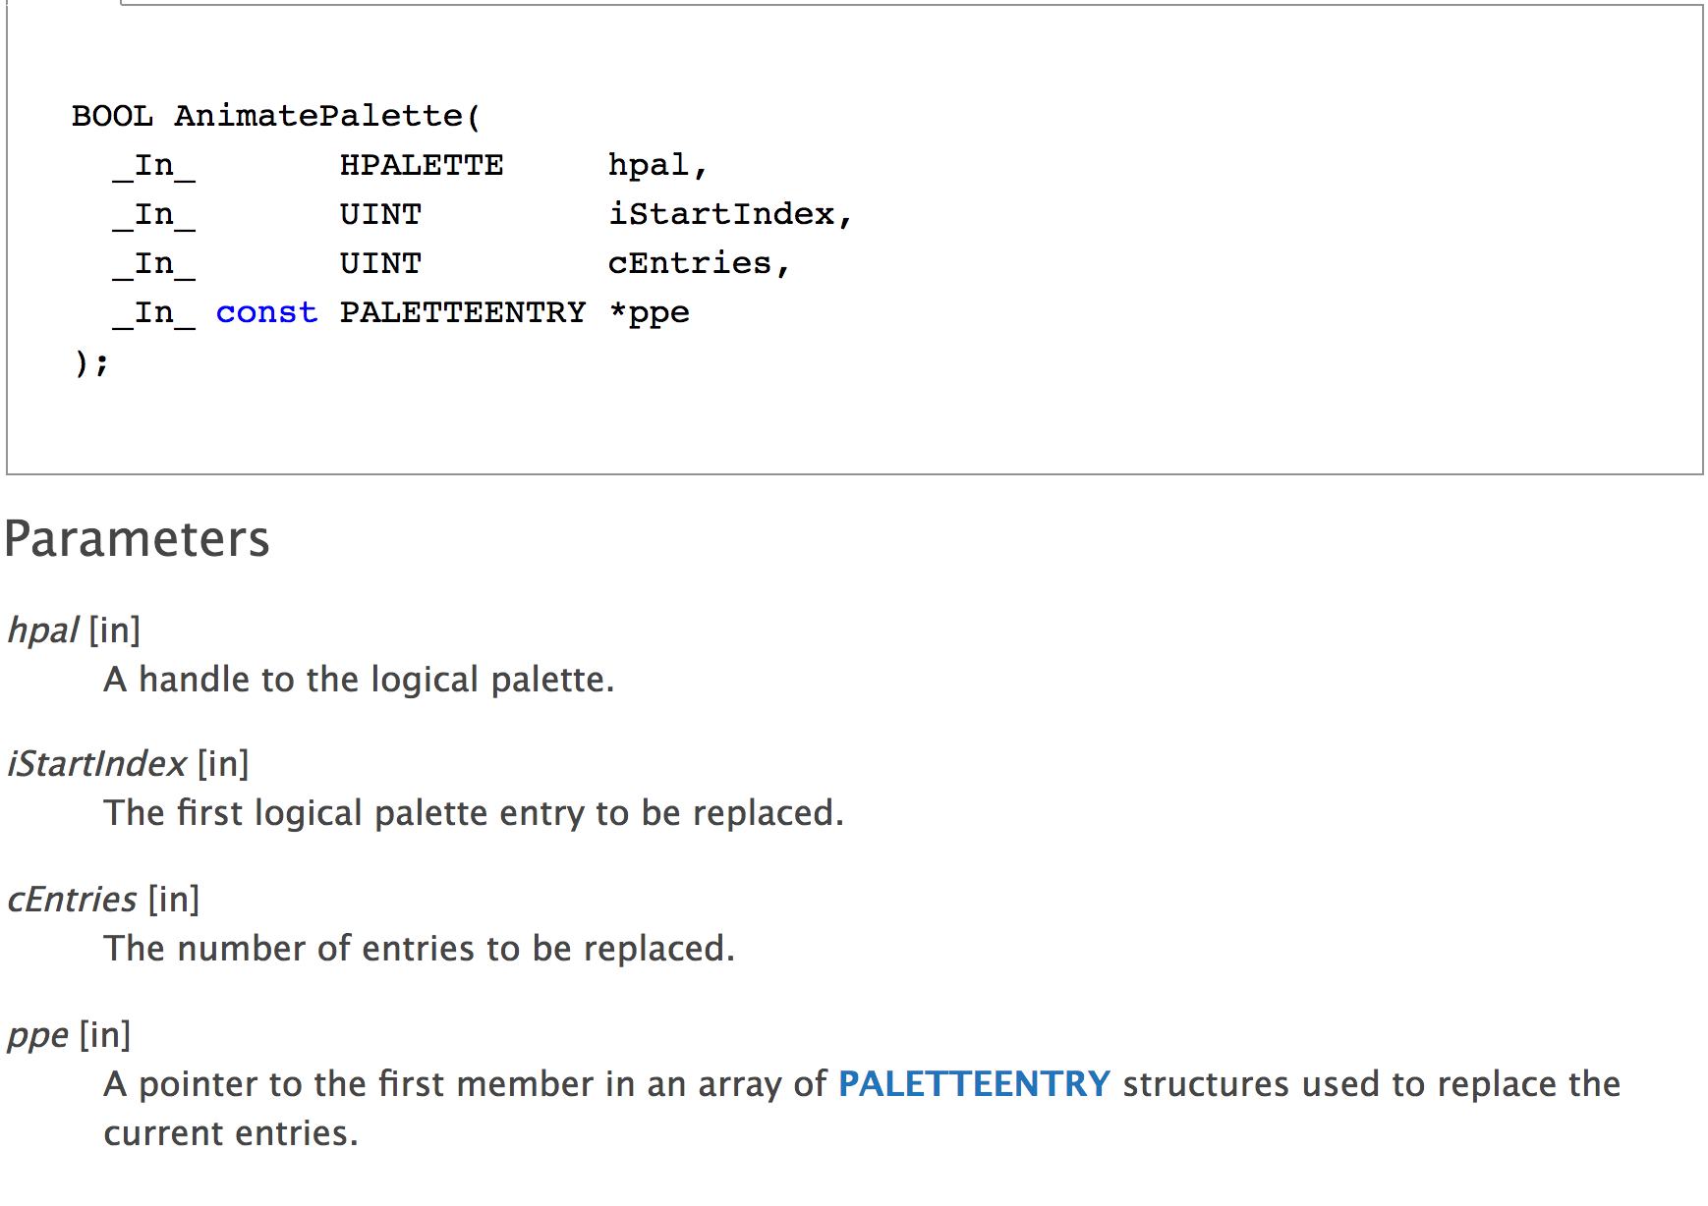
Task: Click the italic ppe parameter term
Action: pos(37,1035)
